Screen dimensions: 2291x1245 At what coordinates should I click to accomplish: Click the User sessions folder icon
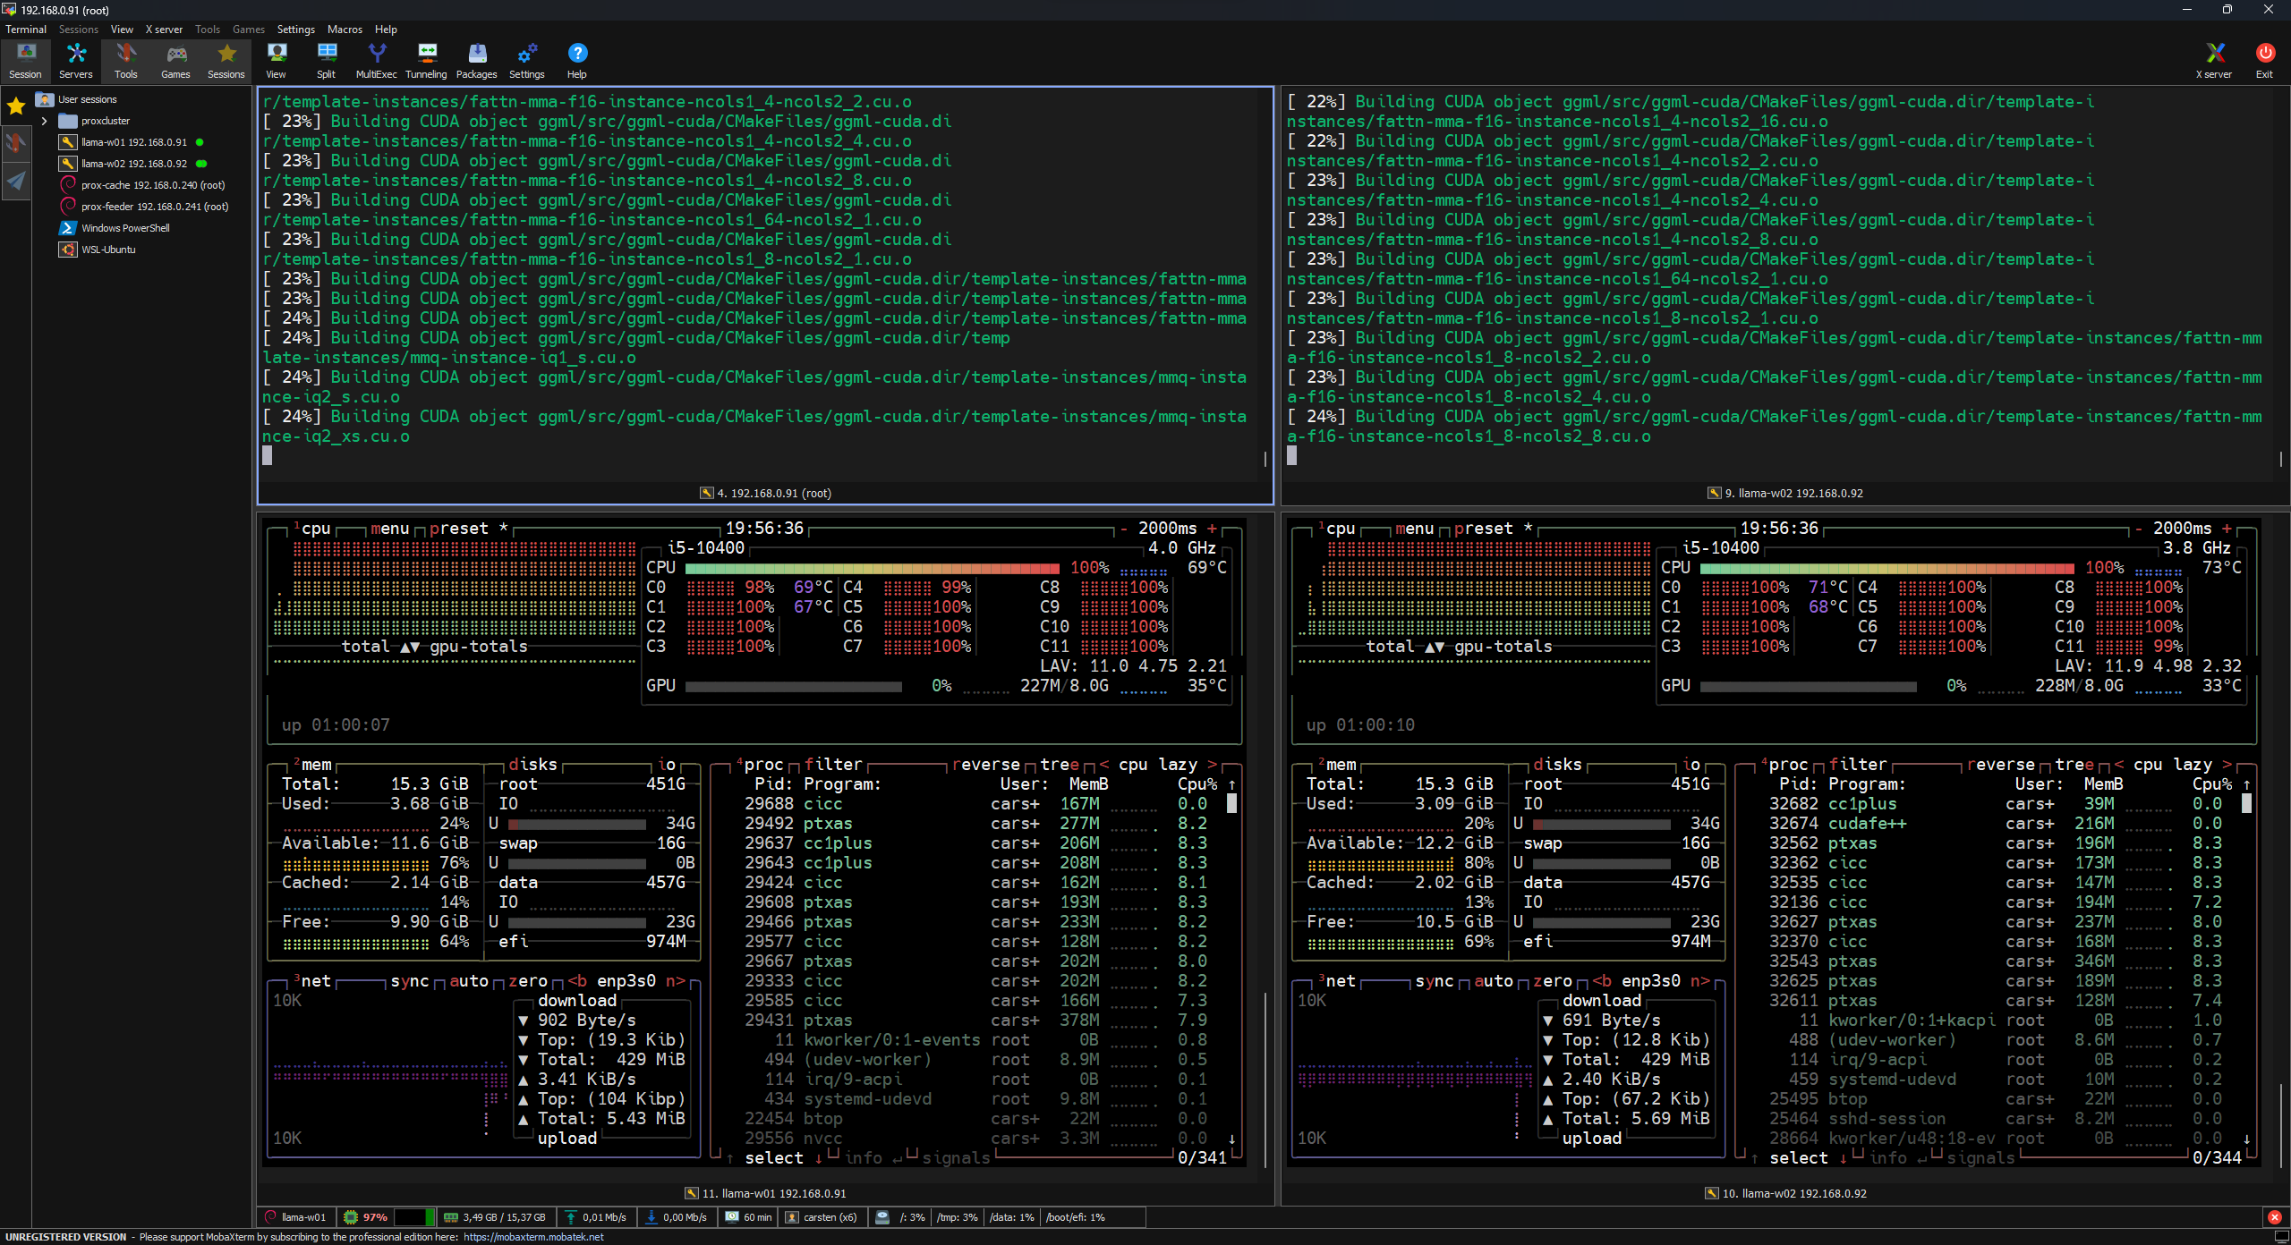(x=45, y=99)
